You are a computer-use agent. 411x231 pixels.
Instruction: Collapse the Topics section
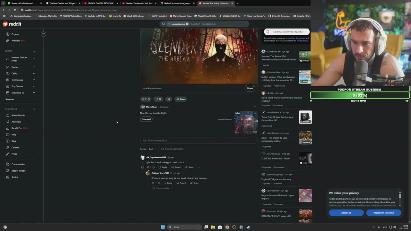(34, 51)
